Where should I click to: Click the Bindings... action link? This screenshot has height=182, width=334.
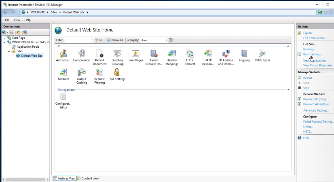point(310,49)
